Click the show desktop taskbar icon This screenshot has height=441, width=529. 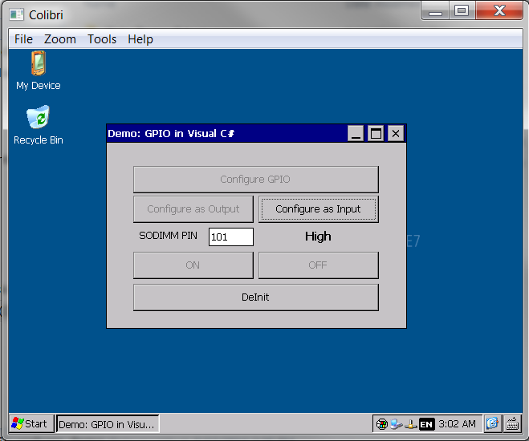492,423
